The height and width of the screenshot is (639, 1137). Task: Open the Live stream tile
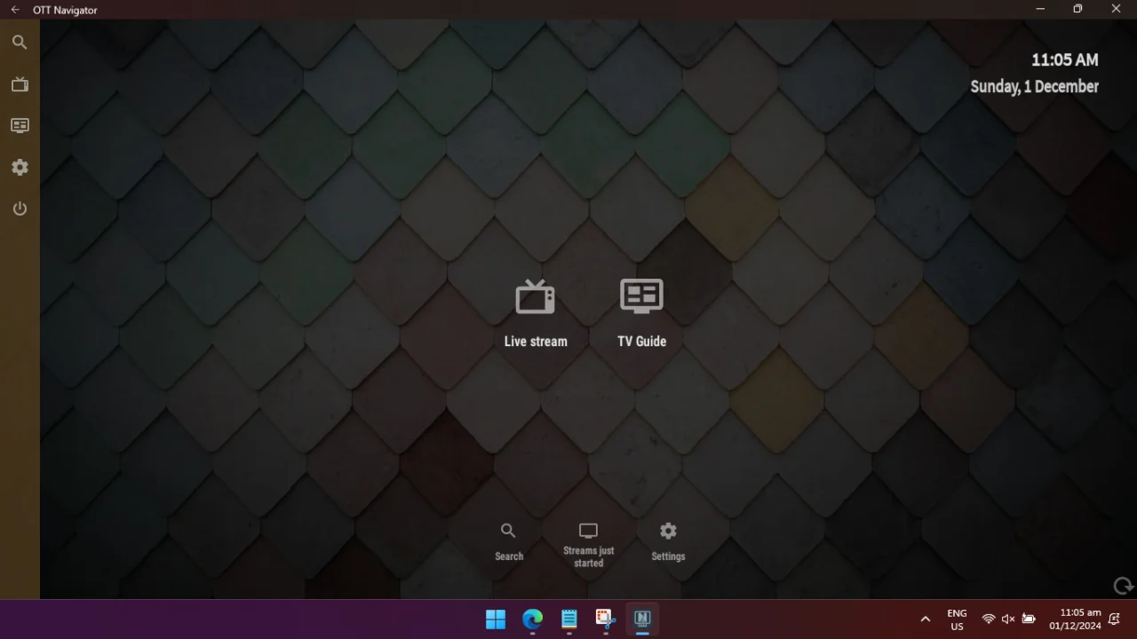[x=536, y=313]
